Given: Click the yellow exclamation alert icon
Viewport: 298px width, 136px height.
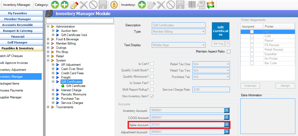Looking at the screenshot, I should pos(114,5).
